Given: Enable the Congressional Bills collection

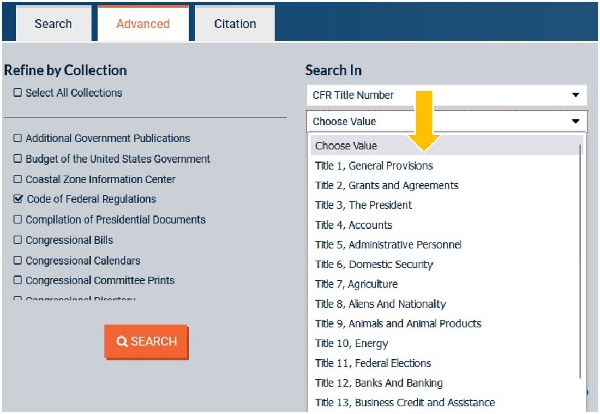Looking at the screenshot, I should tap(20, 239).
